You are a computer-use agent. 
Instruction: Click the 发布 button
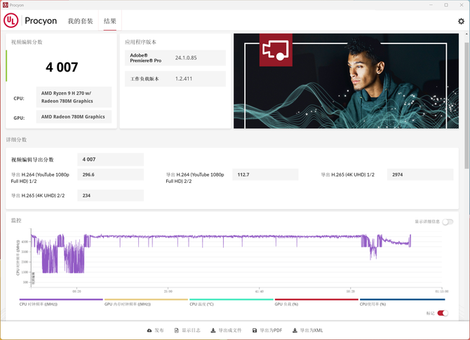(x=155, y=330)
